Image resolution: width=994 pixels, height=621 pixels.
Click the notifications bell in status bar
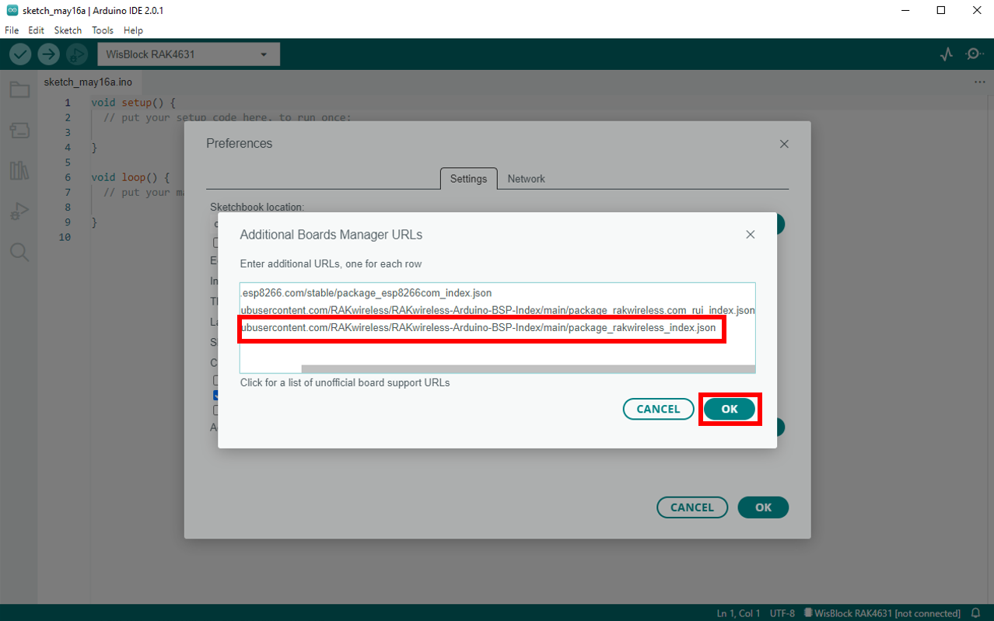976,613
